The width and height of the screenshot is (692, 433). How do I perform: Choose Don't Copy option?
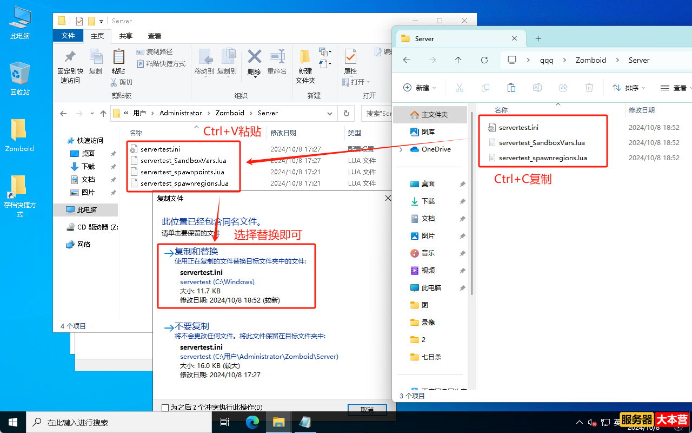point(192,326)
